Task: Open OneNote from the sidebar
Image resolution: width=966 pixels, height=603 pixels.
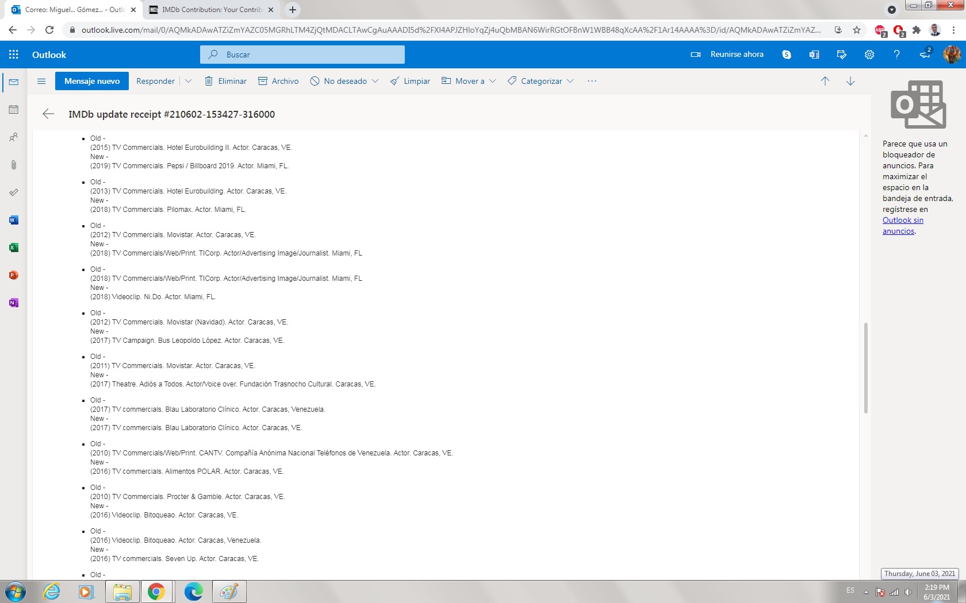Action: (14, 303)
